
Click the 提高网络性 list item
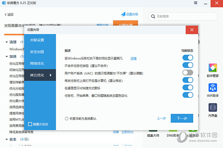coord(17,113)
